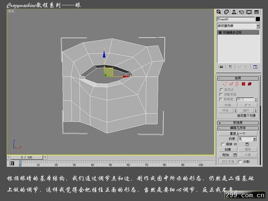268x201 pixels.
Task: Open Configure Modifier Sets icon
Action: [255, 67]
